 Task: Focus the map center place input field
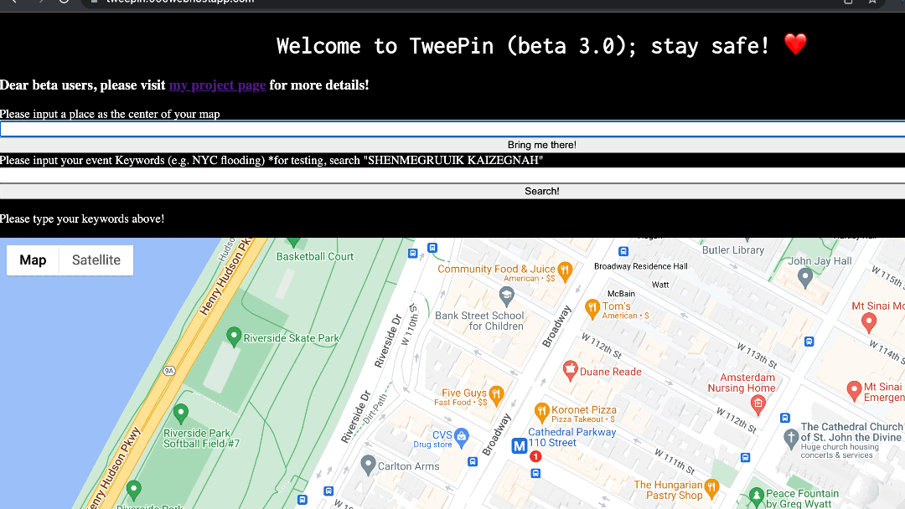452,129
